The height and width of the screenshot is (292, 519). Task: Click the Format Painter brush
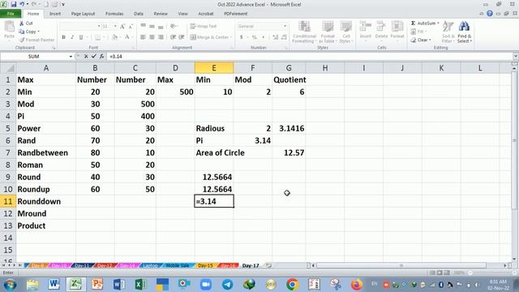click(22, 40)
